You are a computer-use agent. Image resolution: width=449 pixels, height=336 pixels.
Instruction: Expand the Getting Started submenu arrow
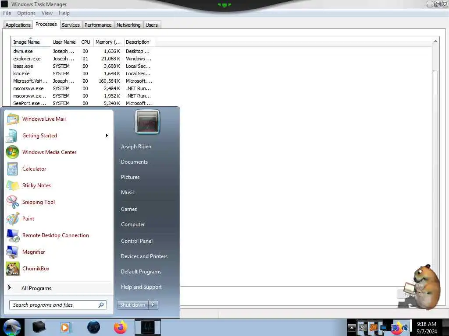click(x=107, y=136)
